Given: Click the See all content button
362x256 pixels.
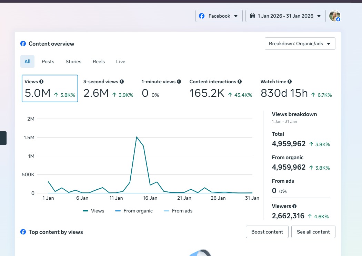Looking at the screenshot, I should tap(313, 232).
